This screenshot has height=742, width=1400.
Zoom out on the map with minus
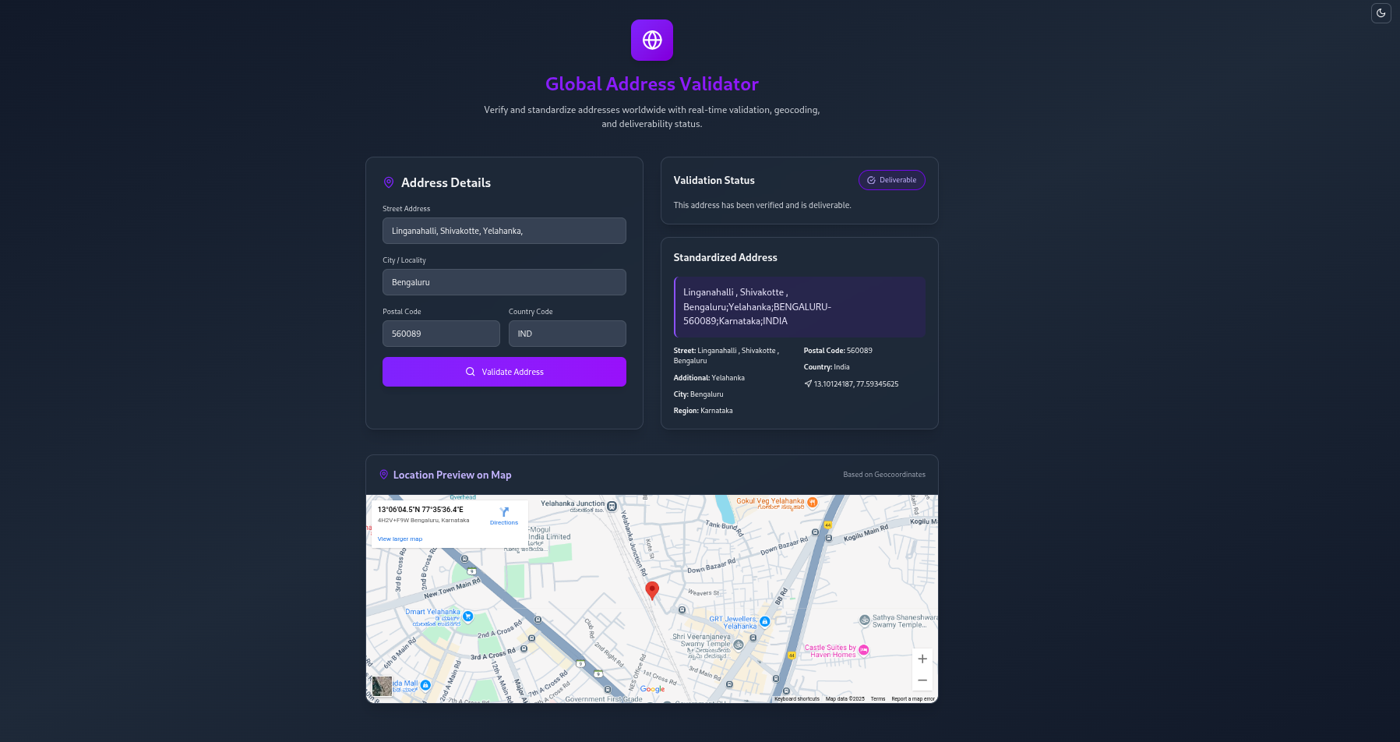tap(922, 680)
